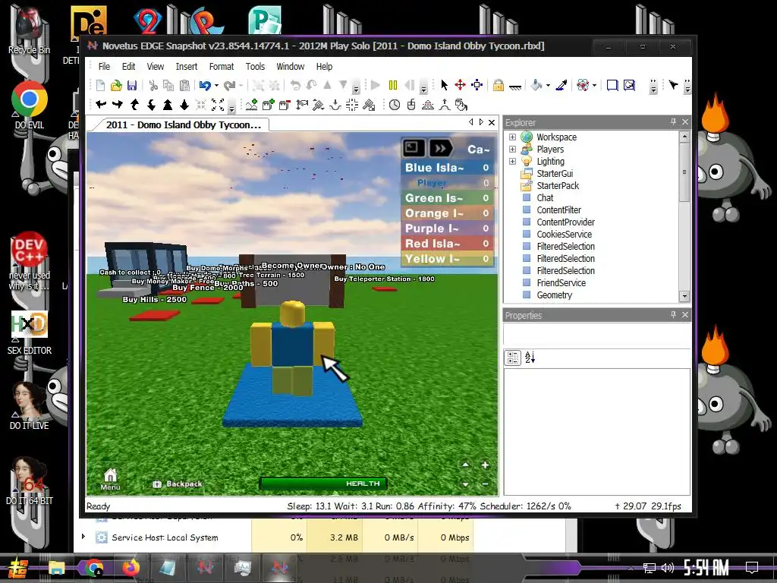Close the Domo Island document tab
777x583 pixels.
point(492,122)
